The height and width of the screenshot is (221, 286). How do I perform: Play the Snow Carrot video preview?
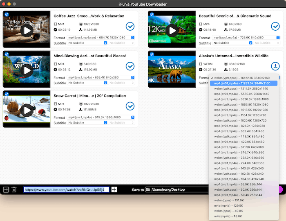click(27, 109)
